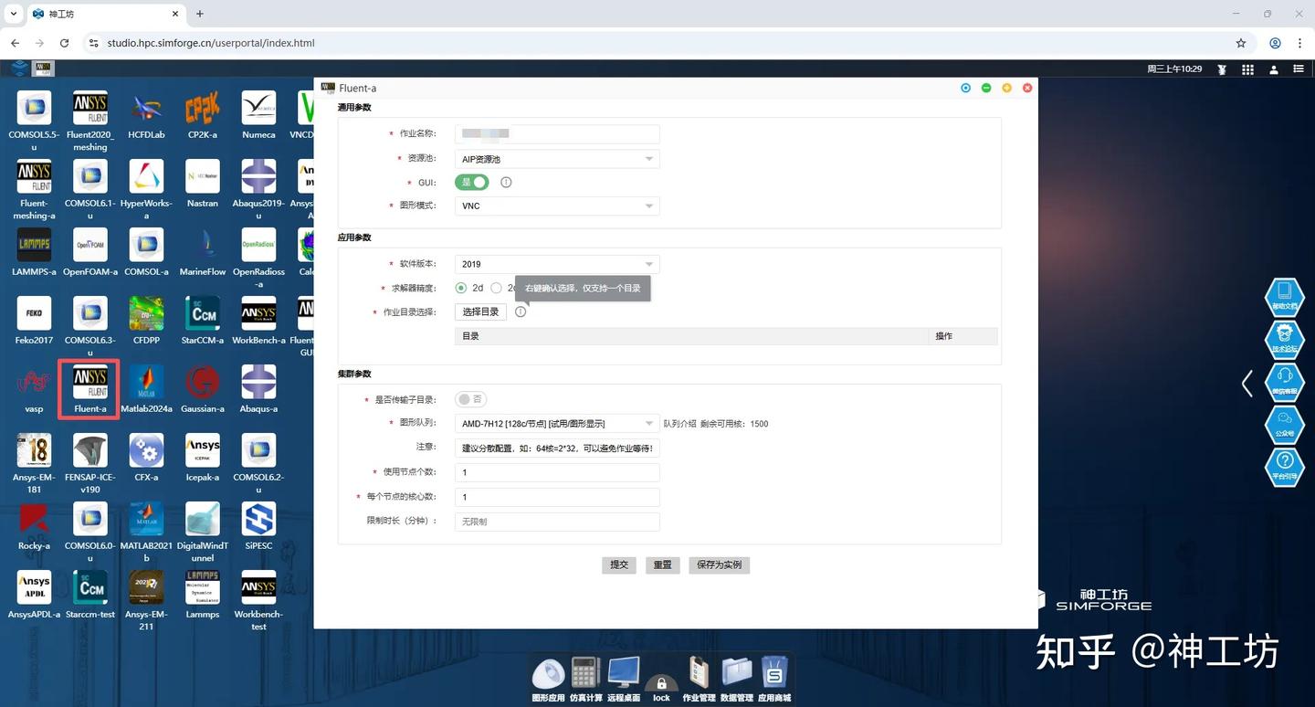Open the FENSAP-ICE-v190 desktop icon
1315x707 pixels.
[x=90, y=450]
